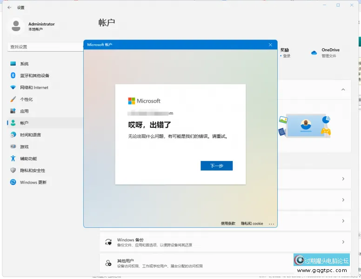This screenshot has width=361, height=279.
Task: Click the 奖励 登录 entry
Action: tap(285, 53)
